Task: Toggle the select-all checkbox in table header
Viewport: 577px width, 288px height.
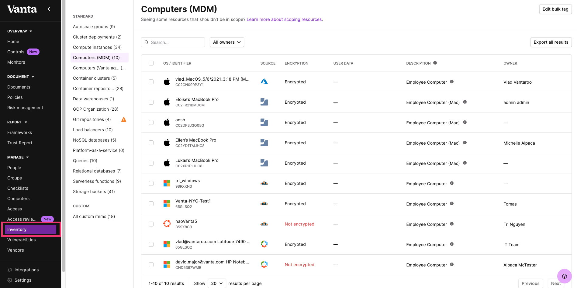Action: point(151,63)
